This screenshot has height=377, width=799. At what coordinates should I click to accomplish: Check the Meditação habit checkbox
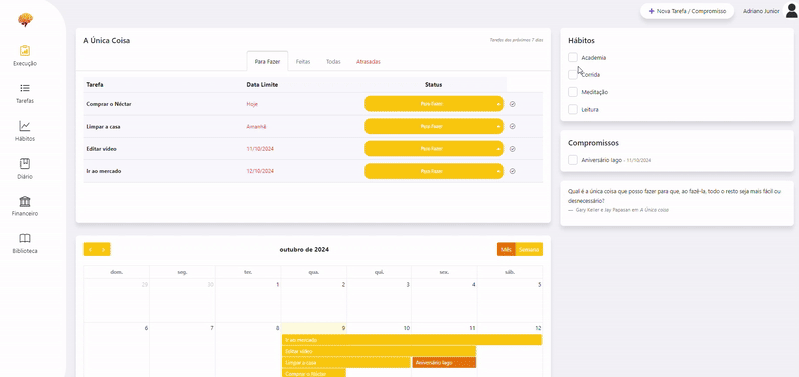click(573, 92)
